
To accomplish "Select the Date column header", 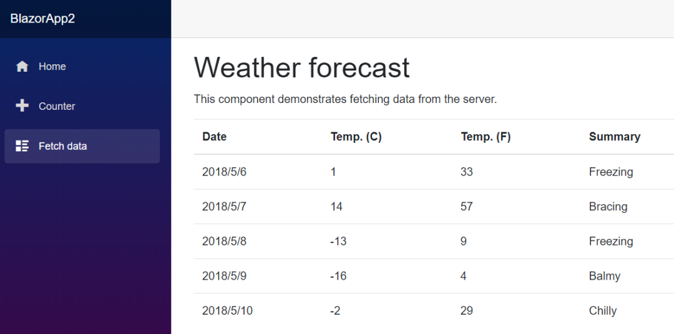I will pos(215,137).
